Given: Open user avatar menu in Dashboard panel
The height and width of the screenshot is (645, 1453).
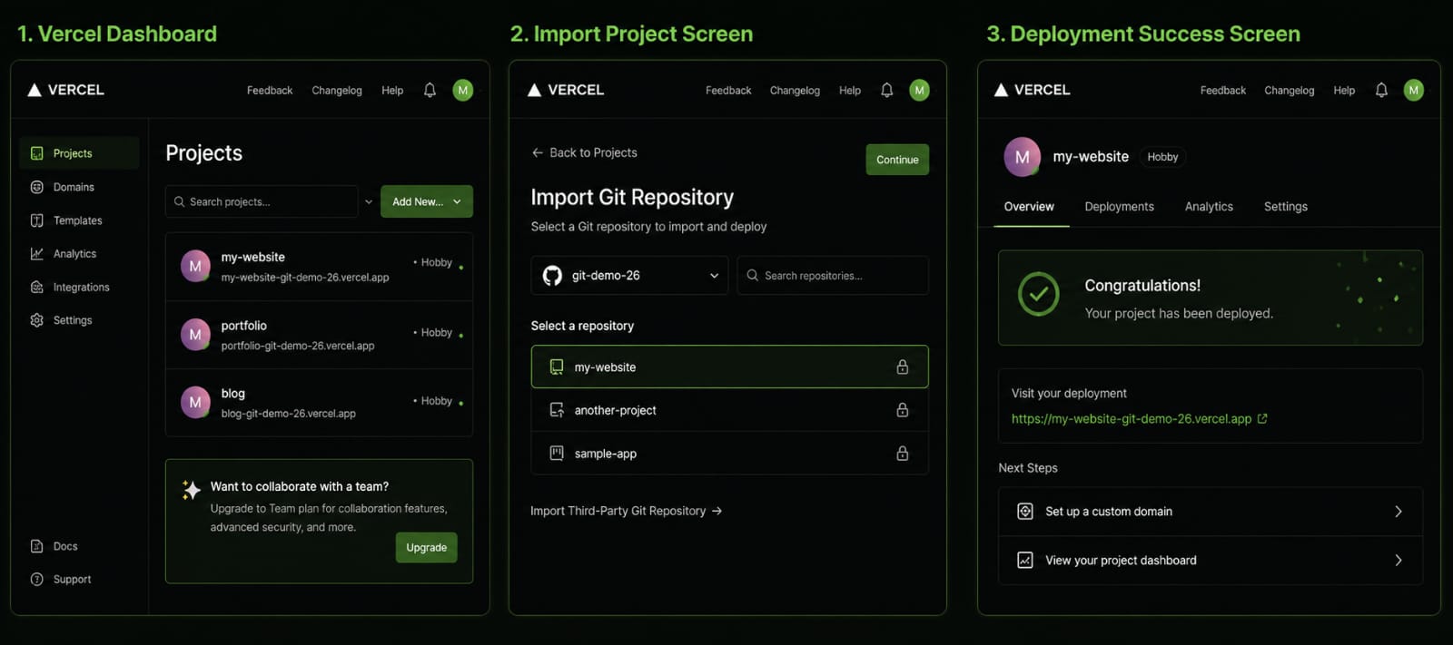Looking at the screenshot, I should point(463,90).
